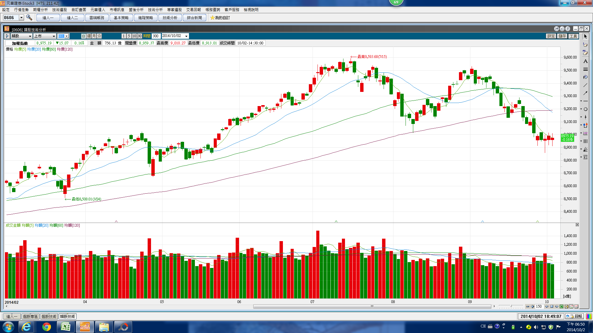This screenshot has width=593, height=333.
Task: Click the volume speaker icon in system tray
Action: click(x=536, y=327)
